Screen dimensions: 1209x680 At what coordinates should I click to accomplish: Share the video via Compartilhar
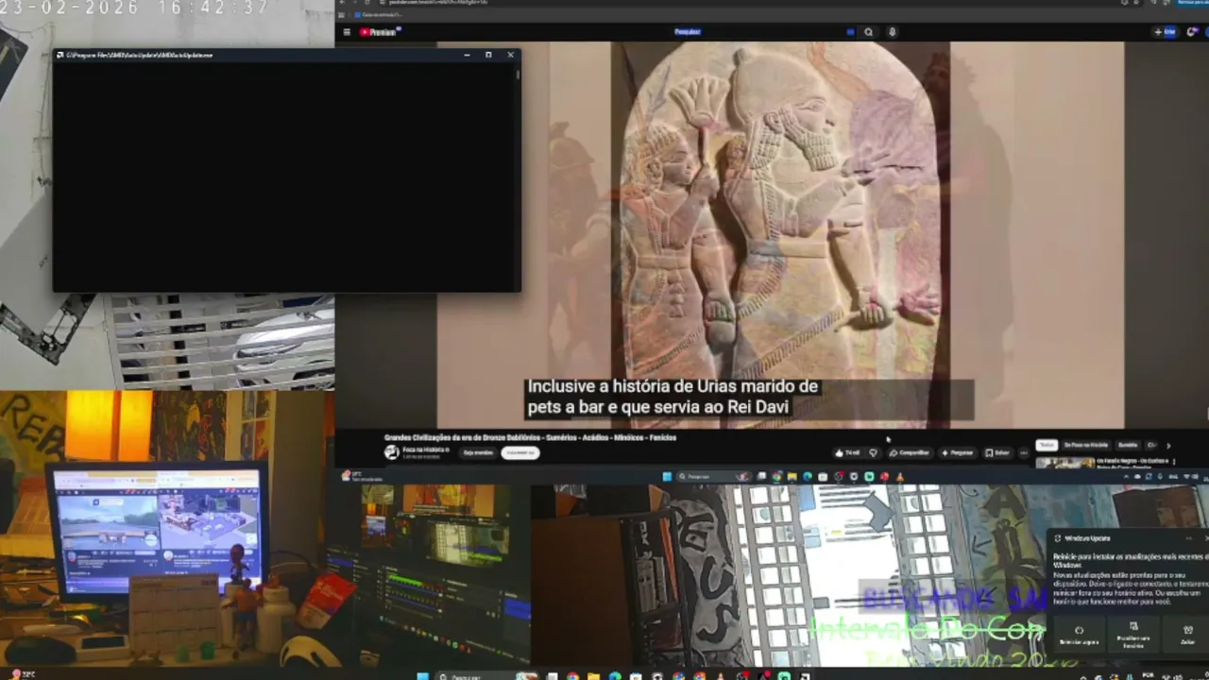[x=909, y=452]
